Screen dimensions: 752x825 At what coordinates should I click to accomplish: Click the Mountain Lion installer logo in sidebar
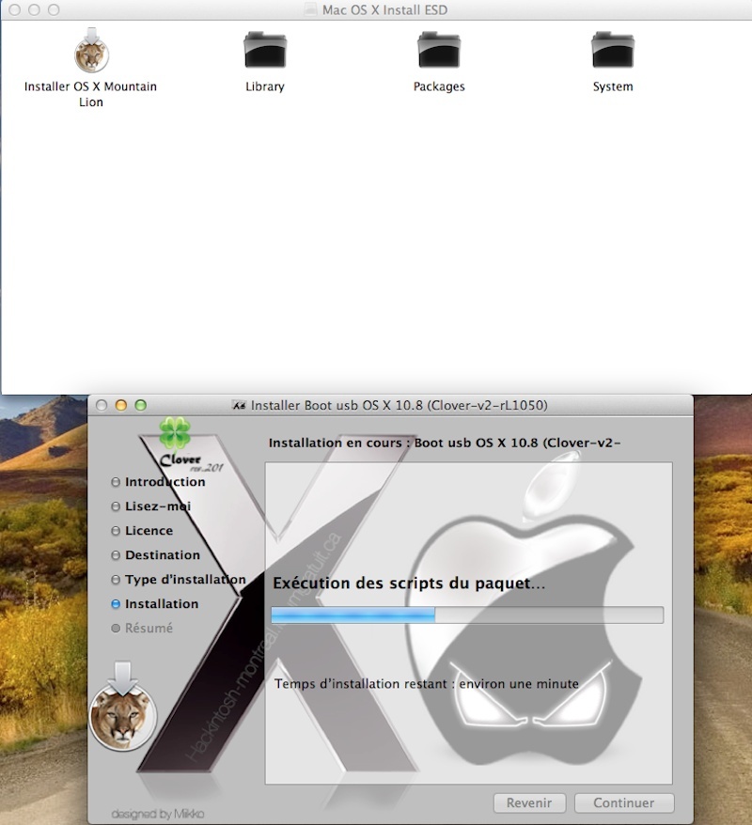(123, 707)
